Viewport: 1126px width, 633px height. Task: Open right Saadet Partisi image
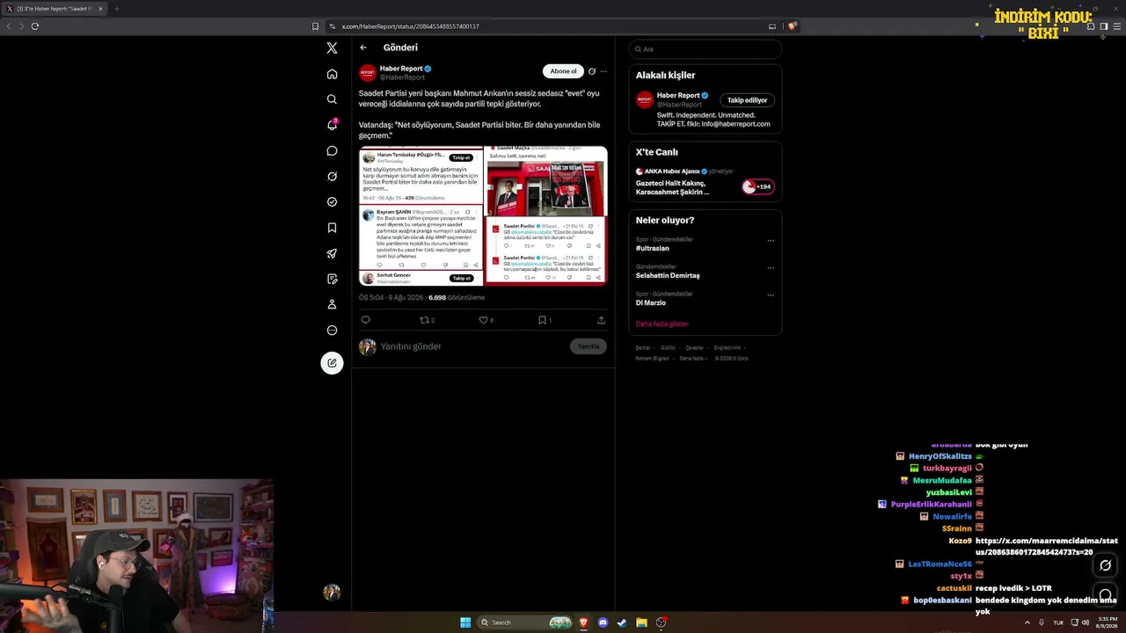coord(546,215)
